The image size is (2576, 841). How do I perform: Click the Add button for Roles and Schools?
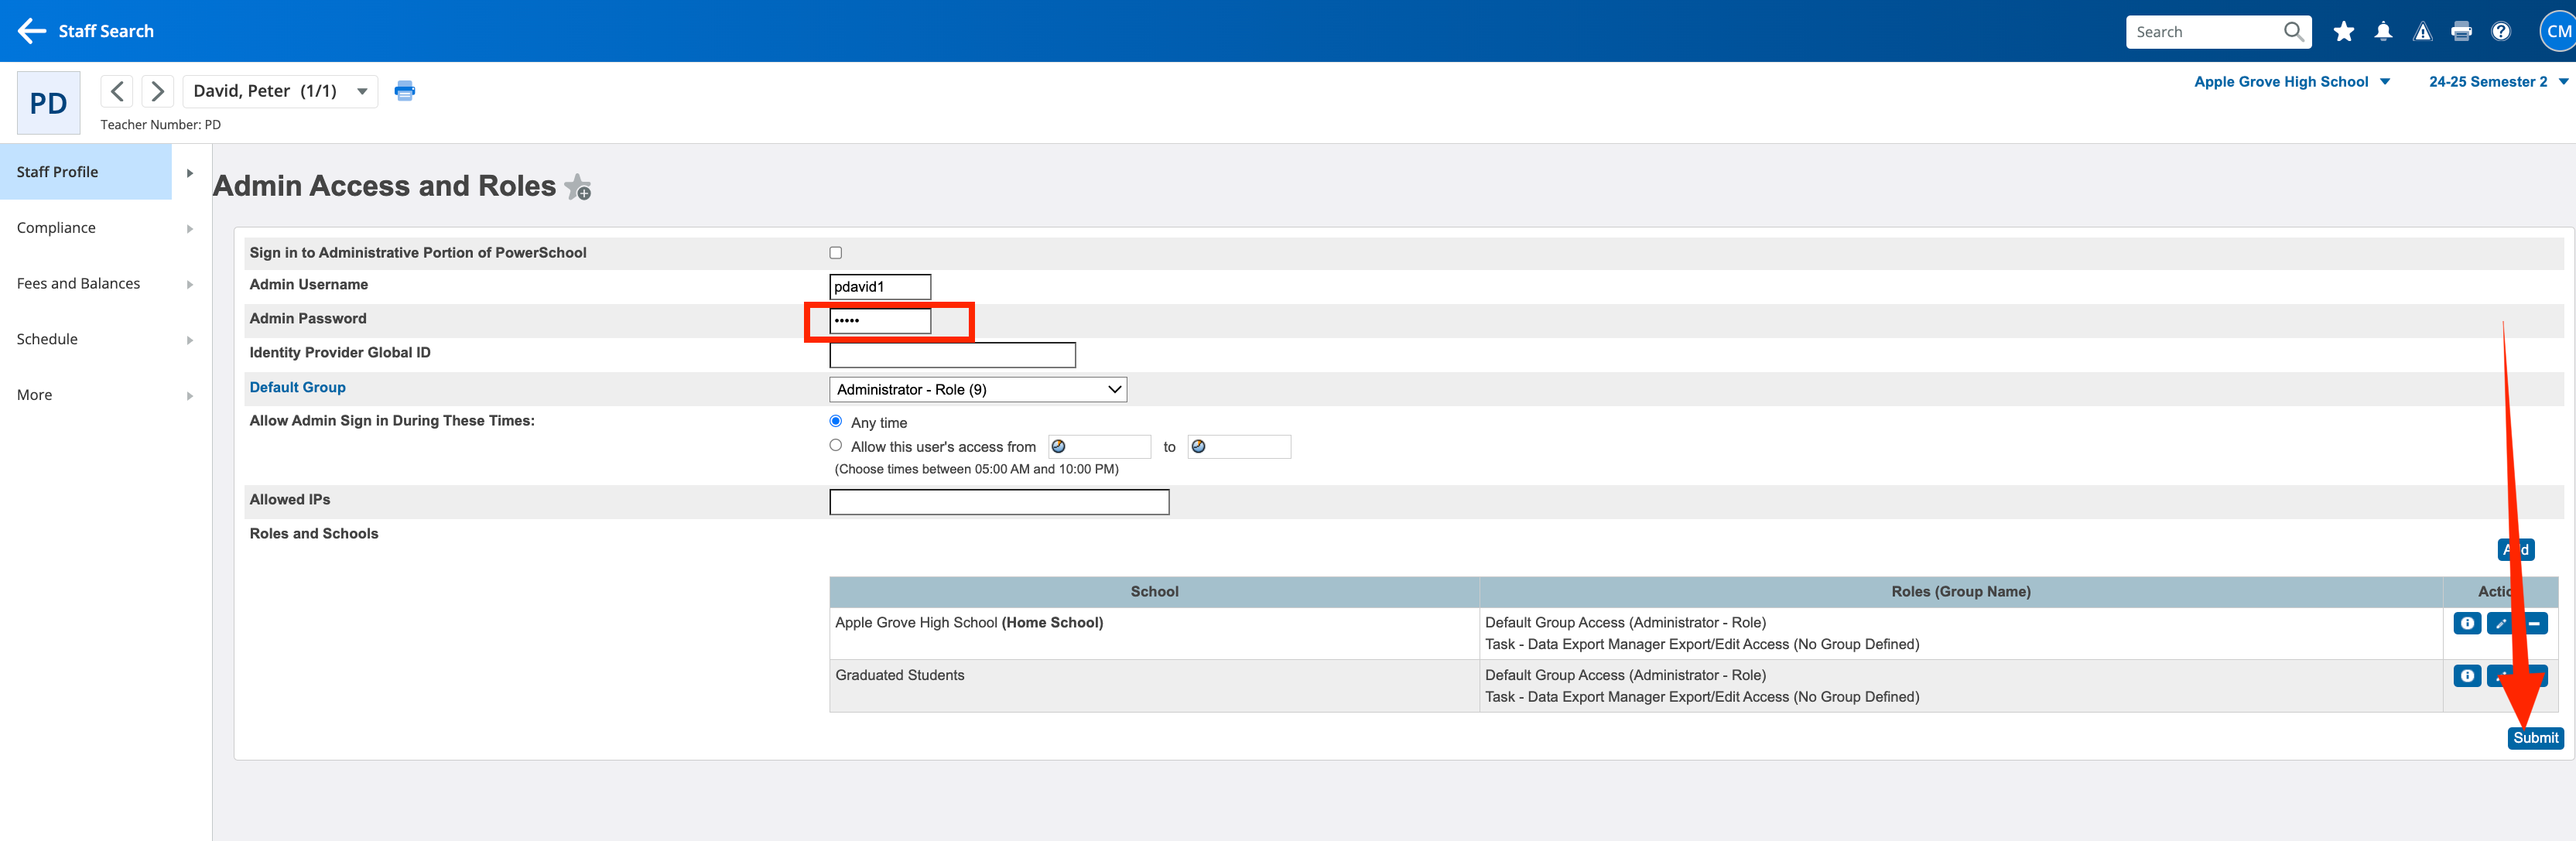coord(2516,549)
